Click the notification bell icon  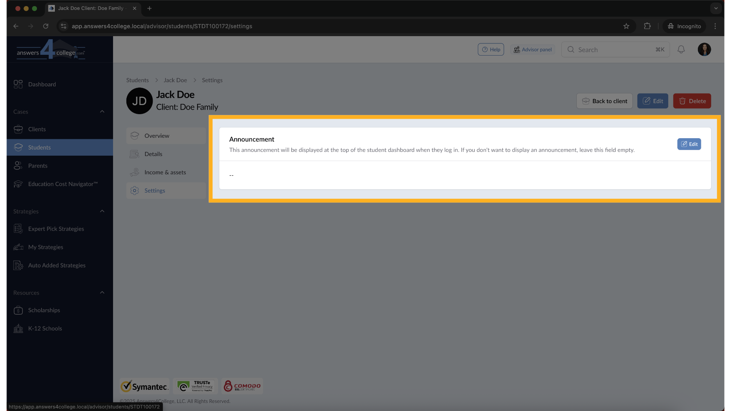(681, 49)
